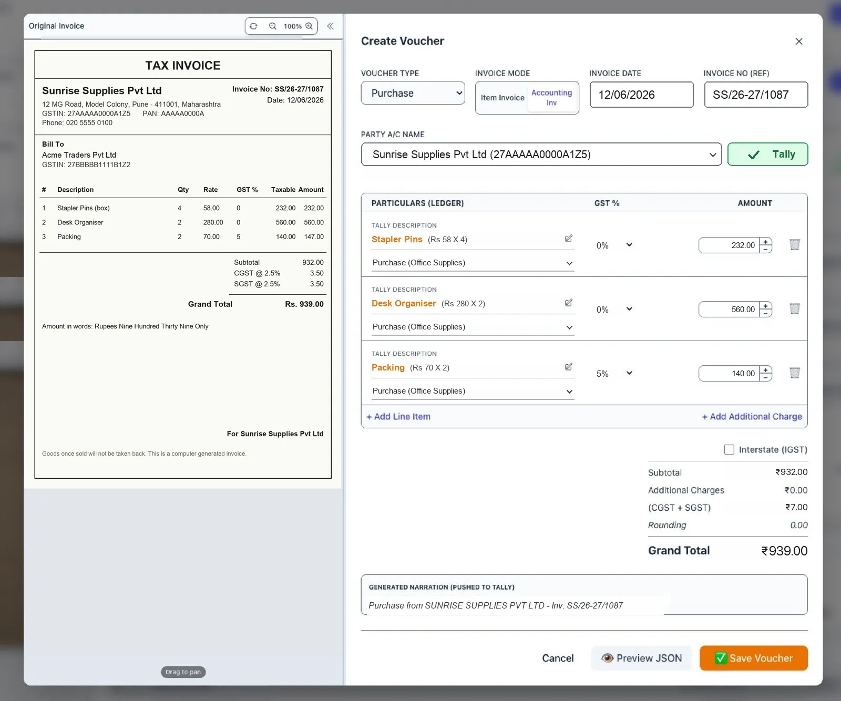
Task: Add a new line item
Action: pyautogui.click(x=398, y=417)
